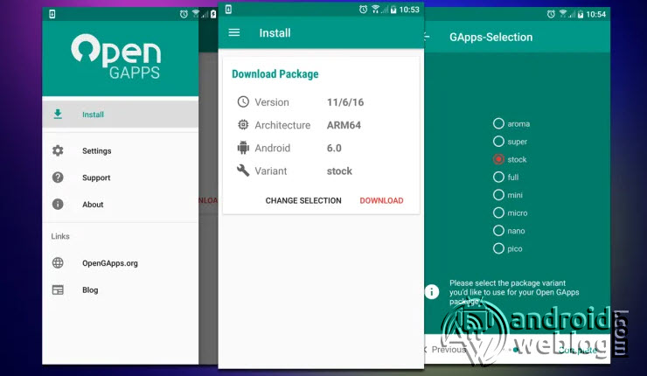Screen dimensions: 647x376
Task: Select the super variant option
Action: pyautogui.click(x=498, y=141)
